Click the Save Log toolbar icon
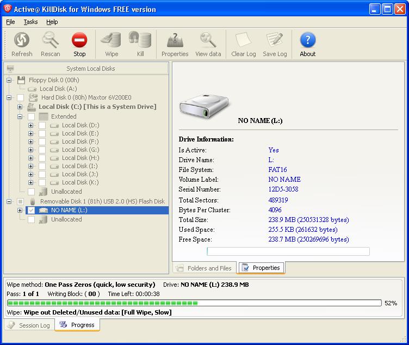 coord(275,40)
